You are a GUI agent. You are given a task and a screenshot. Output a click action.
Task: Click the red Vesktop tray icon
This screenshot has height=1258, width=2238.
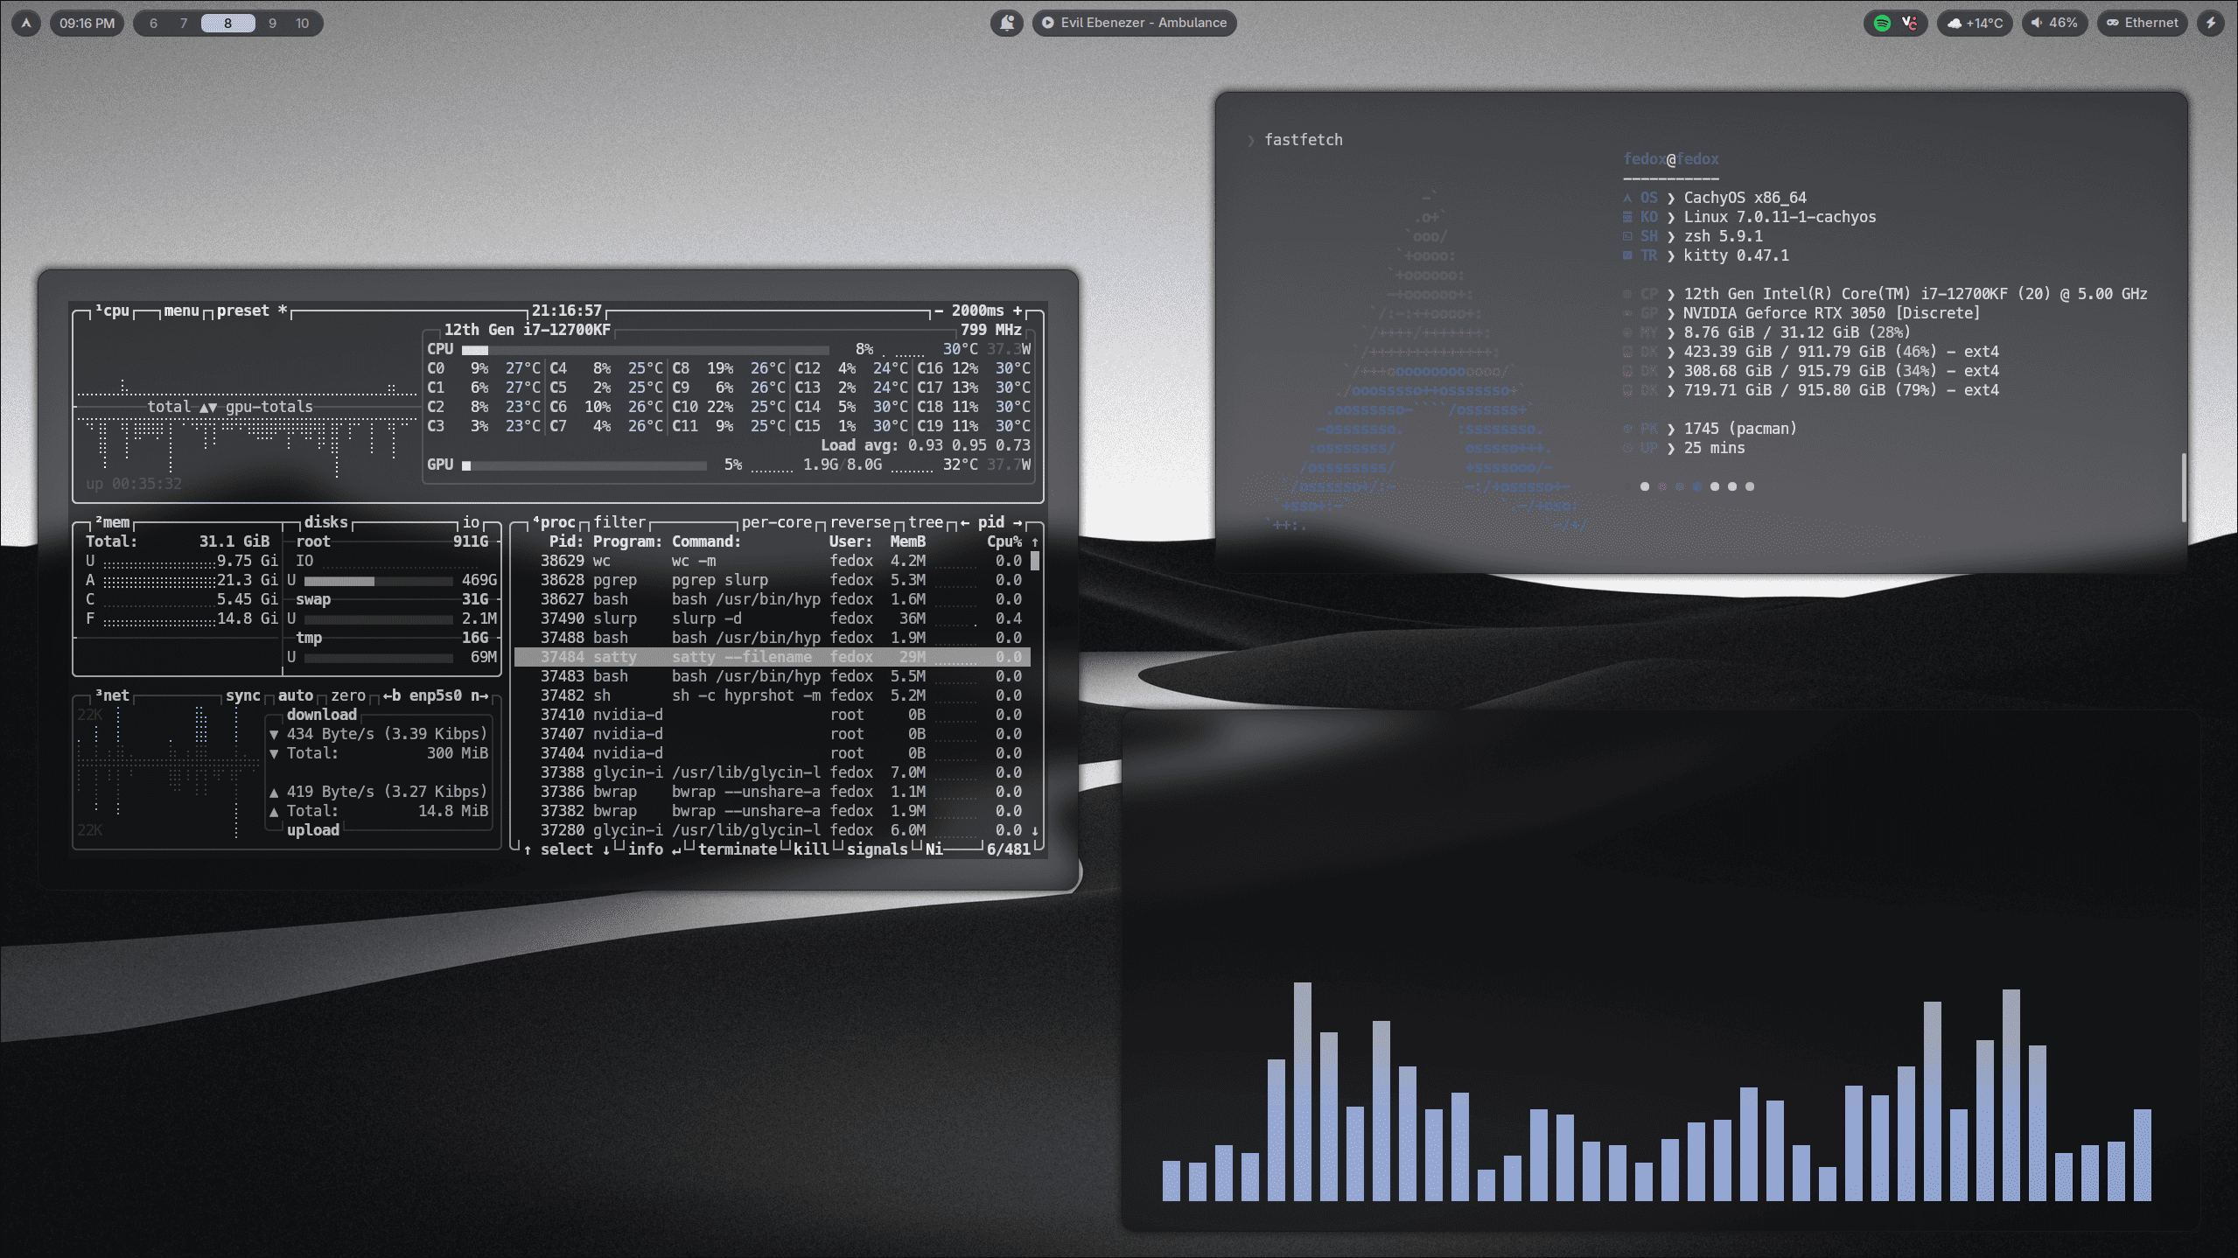click(1910, 23)
